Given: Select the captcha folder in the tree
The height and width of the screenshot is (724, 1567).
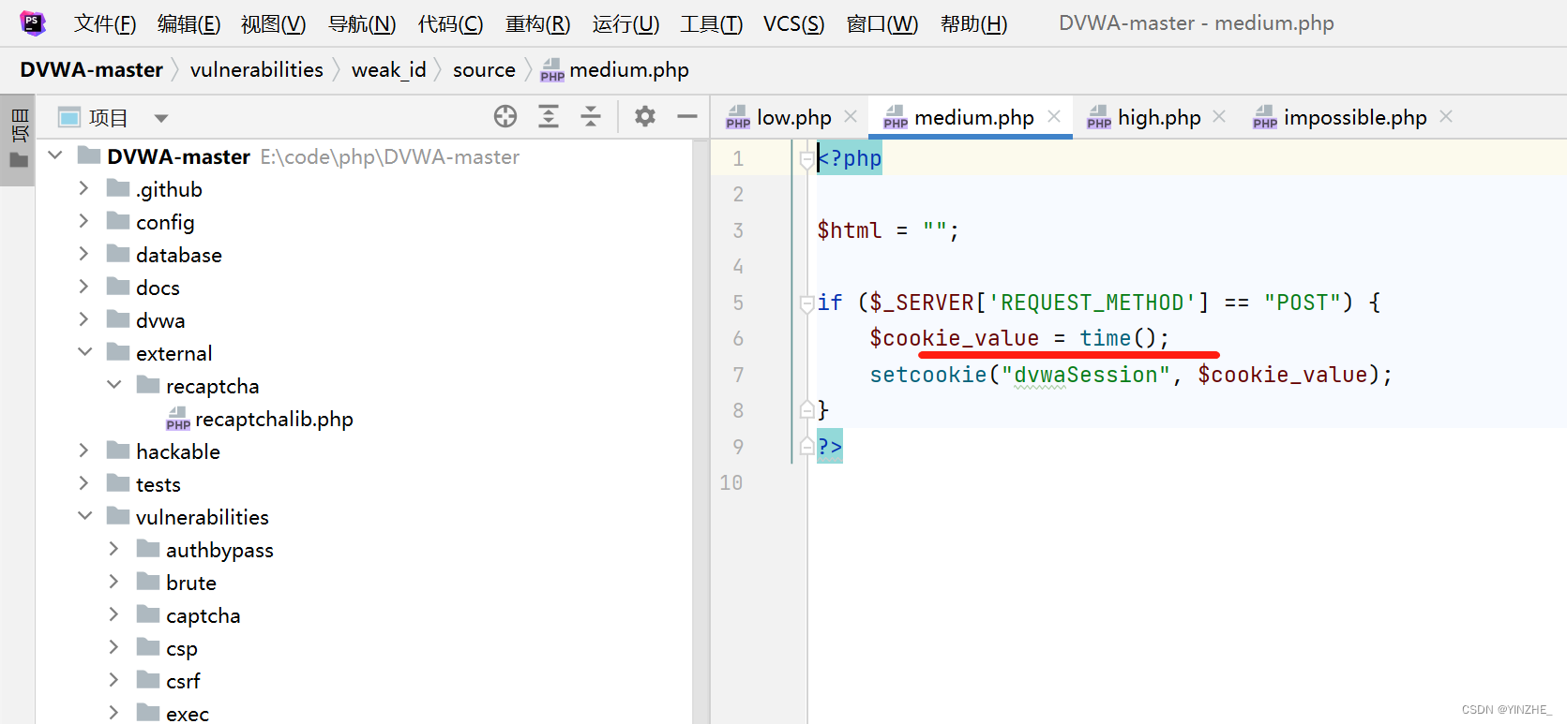Looking at the screenshot, I should pyautogui.click(x=203, y=615).
